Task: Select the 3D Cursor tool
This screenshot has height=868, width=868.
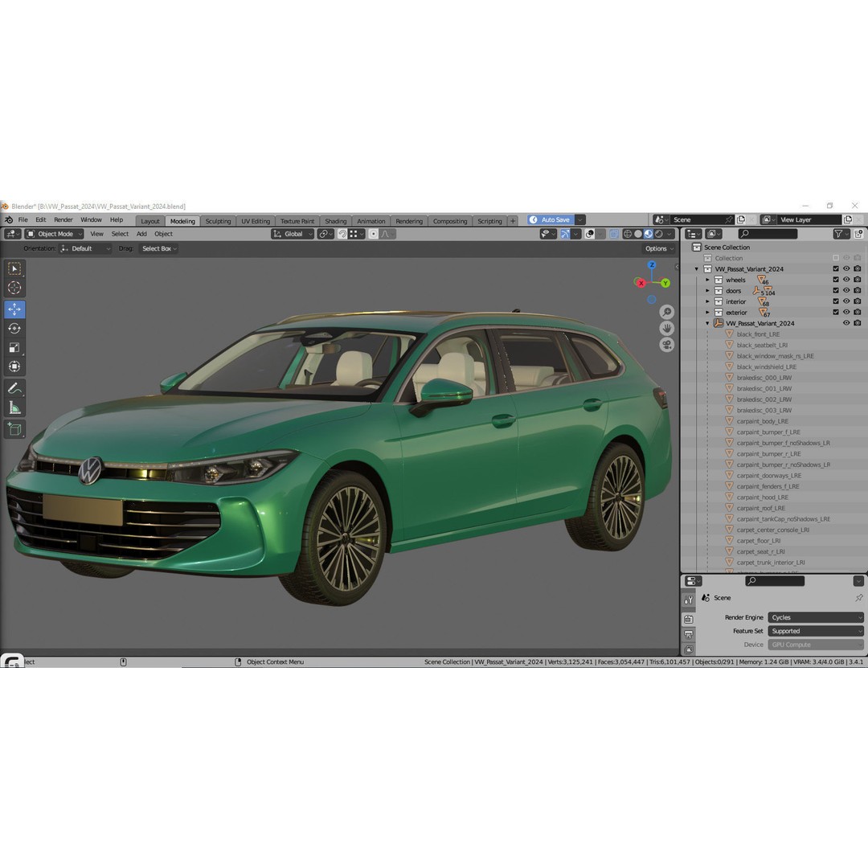Action: pyautogui.click(x=14, y=287)
